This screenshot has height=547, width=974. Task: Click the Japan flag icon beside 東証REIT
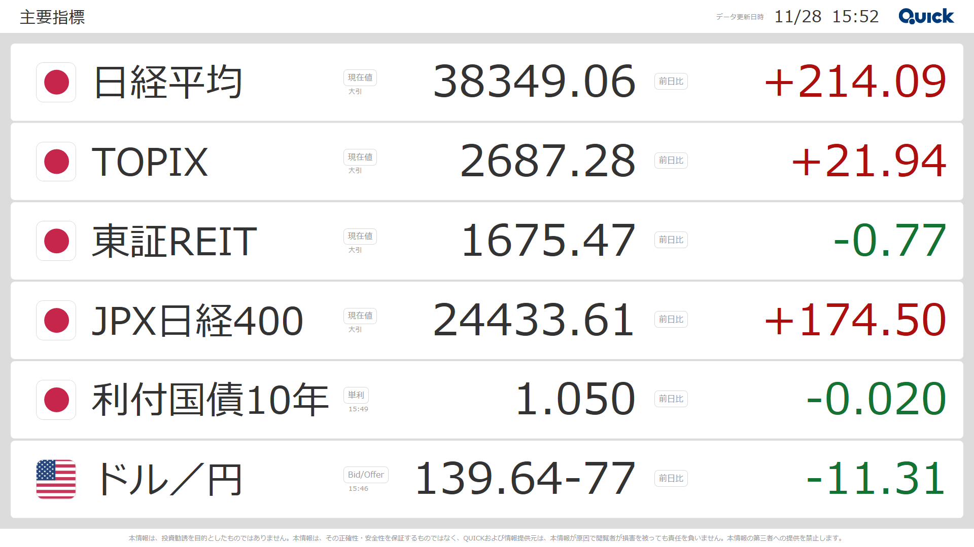pyautogui.click(x=56, y=241)
